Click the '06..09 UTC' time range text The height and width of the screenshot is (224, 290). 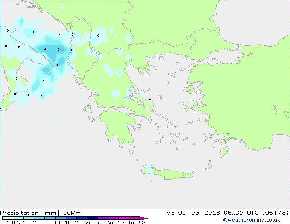[x=241, y=213]
